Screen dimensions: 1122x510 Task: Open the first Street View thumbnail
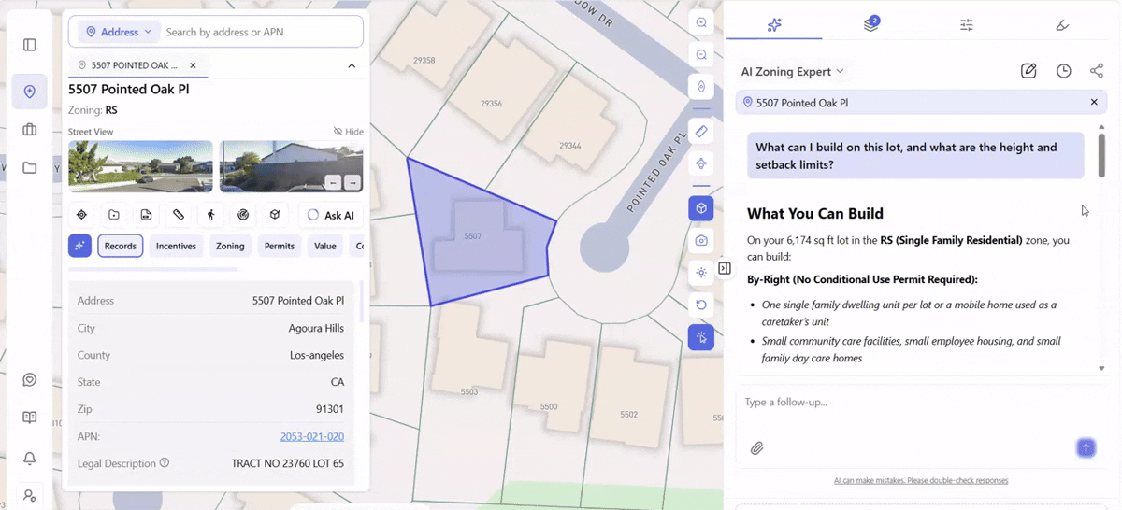(x=140, y=166)
